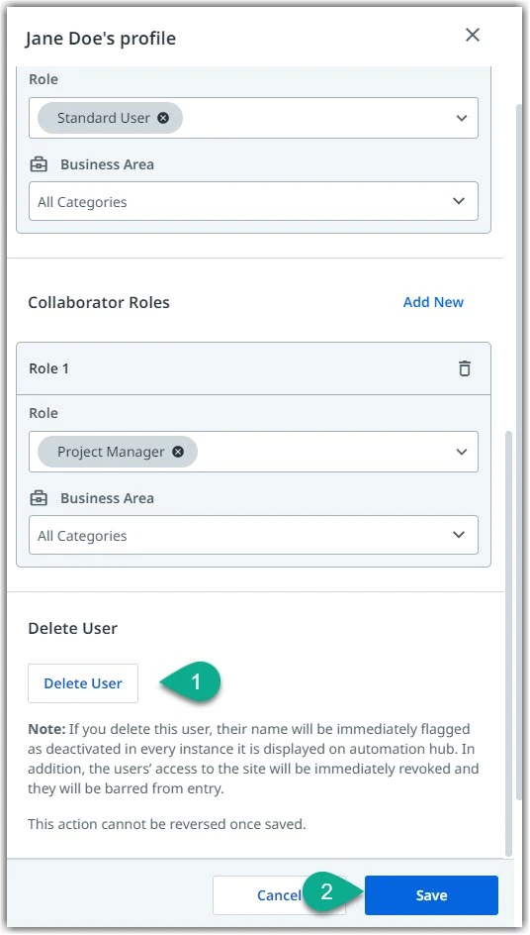Expand the Standard User role dropdown
The width and height of the screenshot is (530, 935).
(x=461, y=118)
